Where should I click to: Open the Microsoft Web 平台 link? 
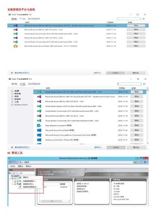click(x=121, y=199)
